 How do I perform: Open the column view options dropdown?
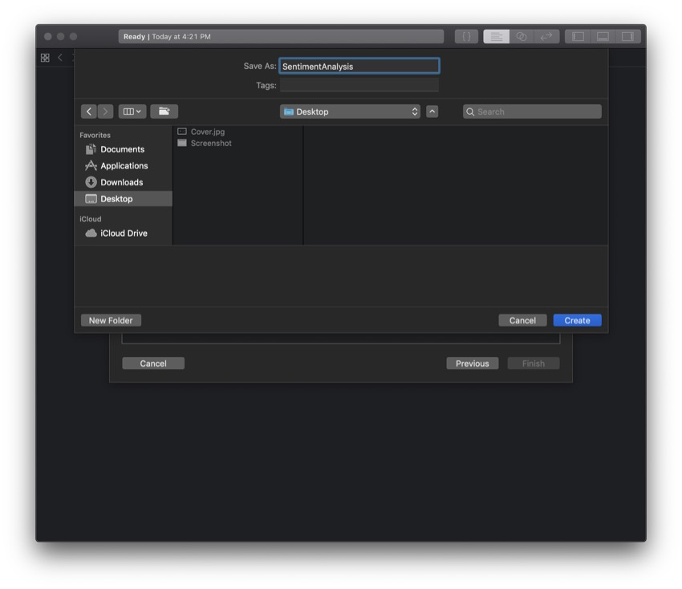point(132,112)
